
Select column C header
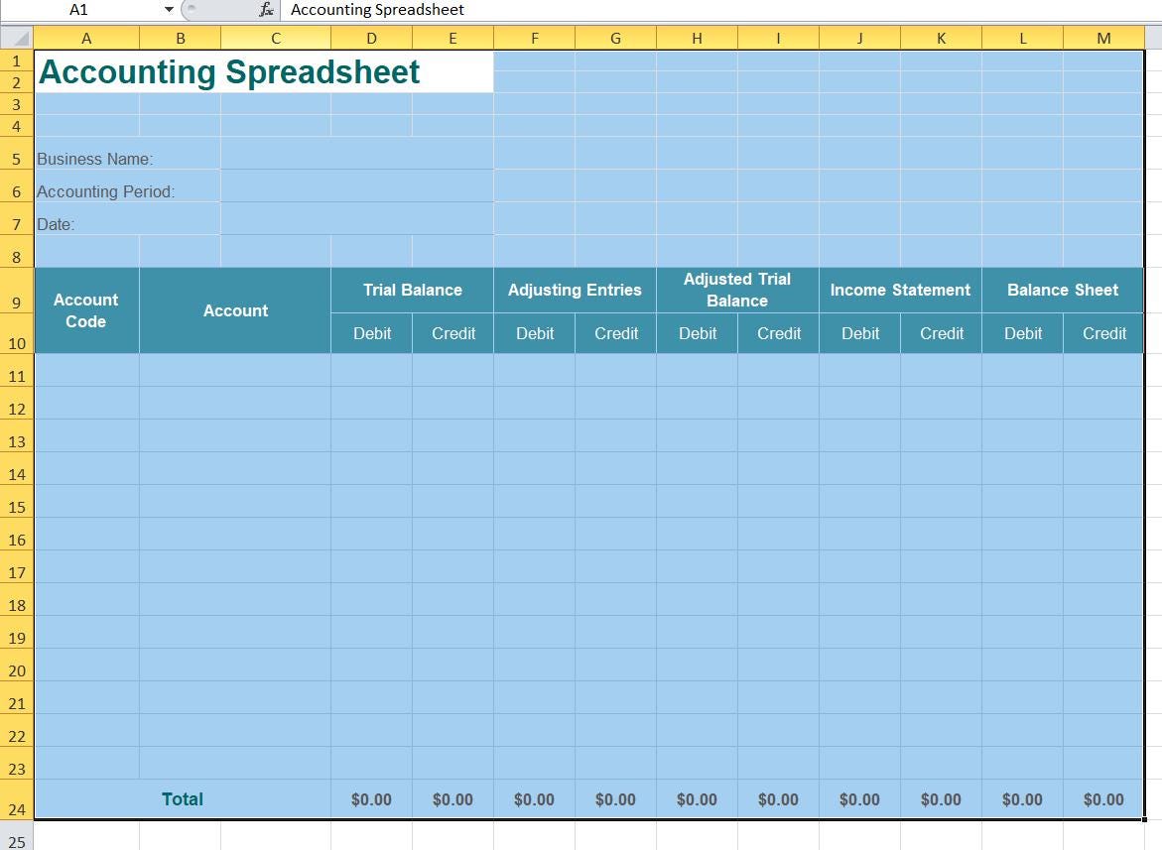pos(276,38)
